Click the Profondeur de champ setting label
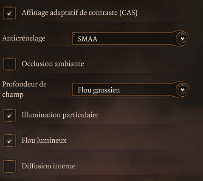The image size is (203, 181). pyautogui.click(x=24, y=89)
